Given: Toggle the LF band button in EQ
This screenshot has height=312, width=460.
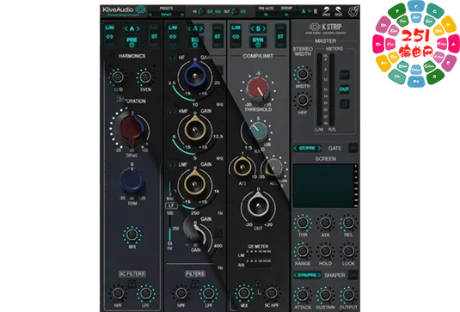Looking at the screenshot, I should point(171,205).
